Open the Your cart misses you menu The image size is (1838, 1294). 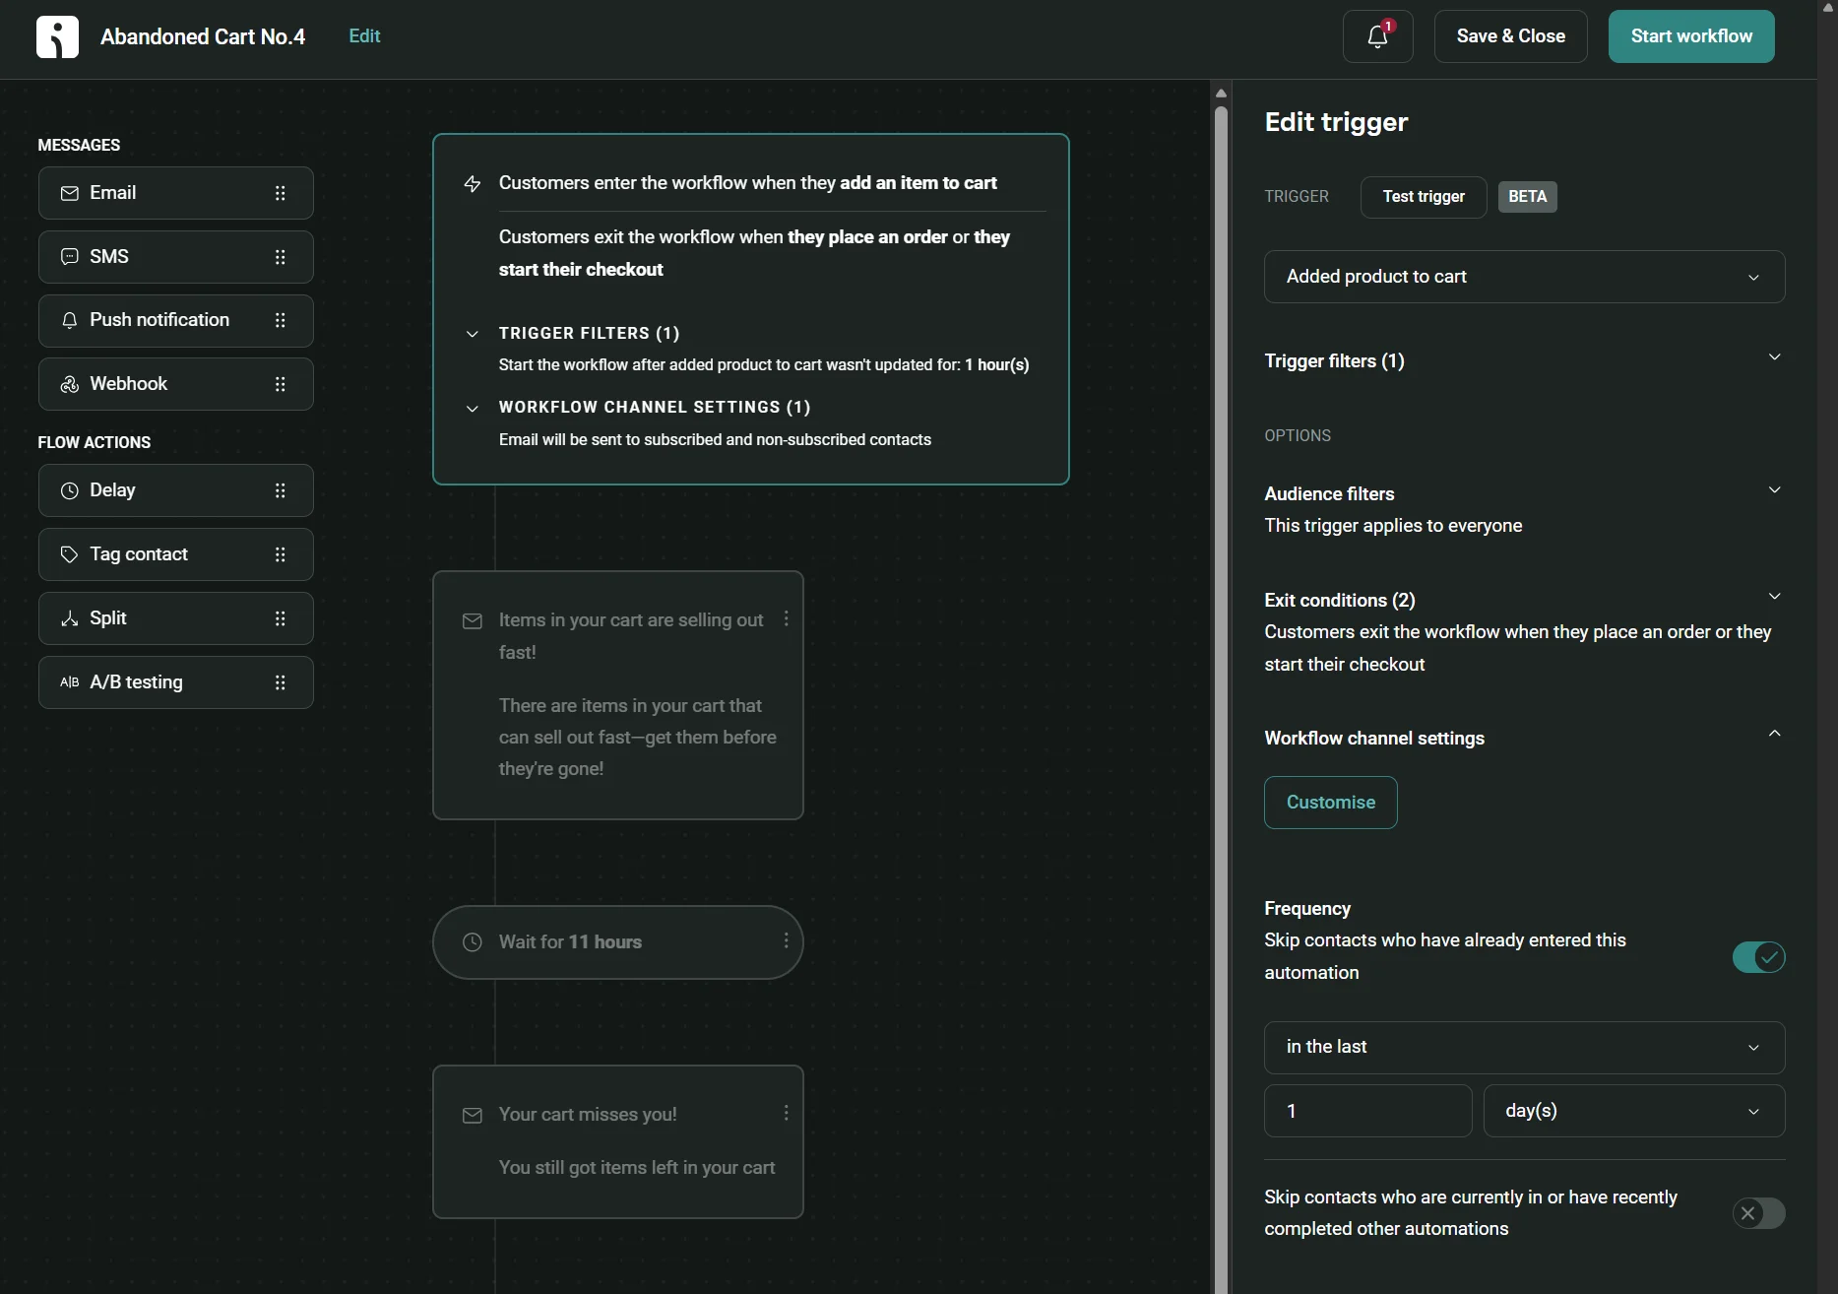point(786,1113)
